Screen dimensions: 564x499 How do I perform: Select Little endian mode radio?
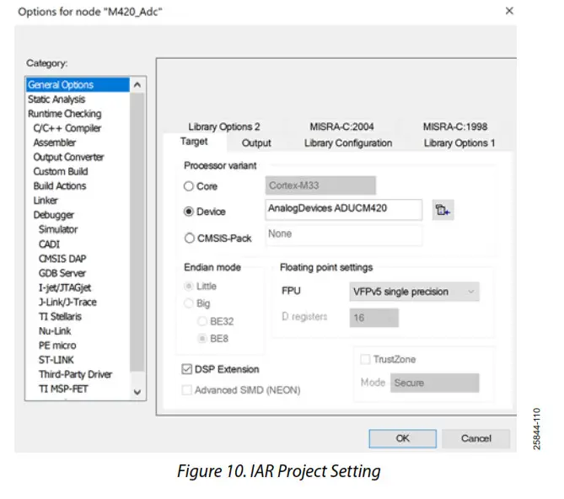click(x=188, y=287)
